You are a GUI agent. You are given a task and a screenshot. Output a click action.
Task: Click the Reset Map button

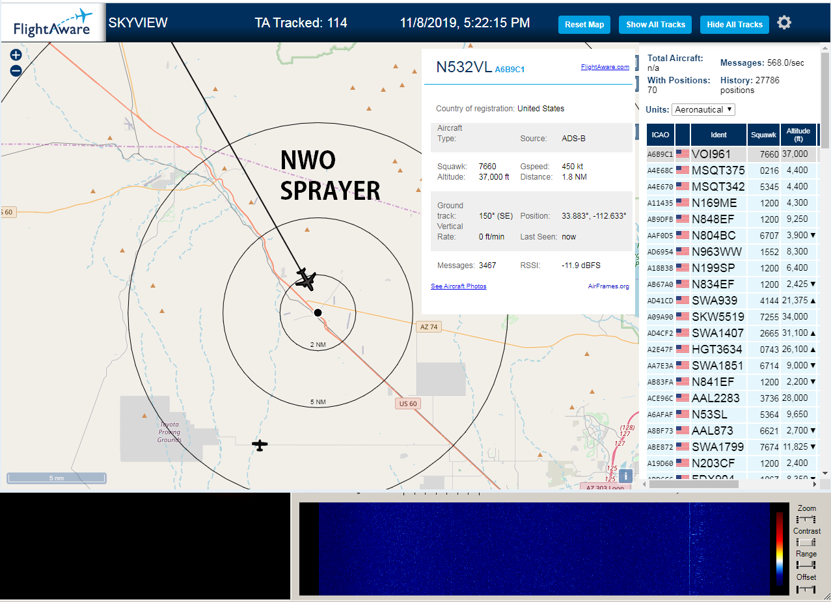click(x=584, y=25)
